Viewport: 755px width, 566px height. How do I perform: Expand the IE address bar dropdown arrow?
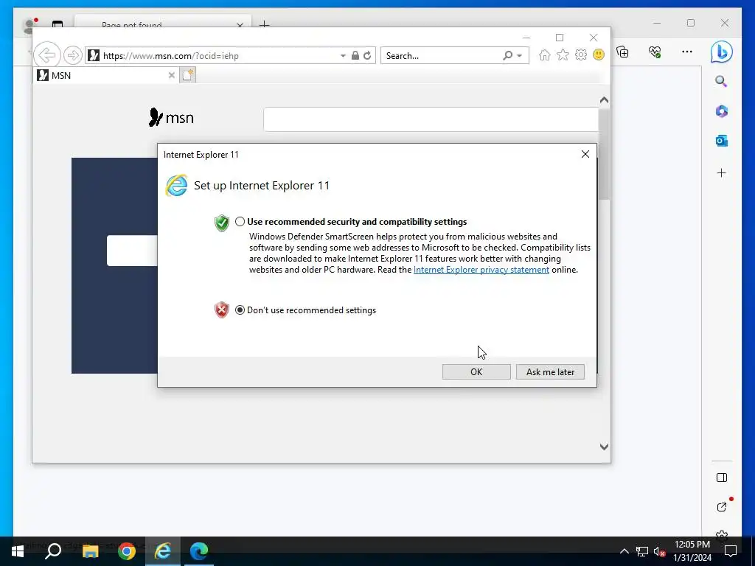click(x=343, y=56)
